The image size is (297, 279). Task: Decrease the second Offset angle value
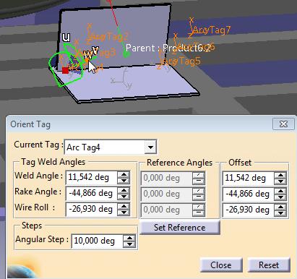pyautogui.click(x=280, y=197)
